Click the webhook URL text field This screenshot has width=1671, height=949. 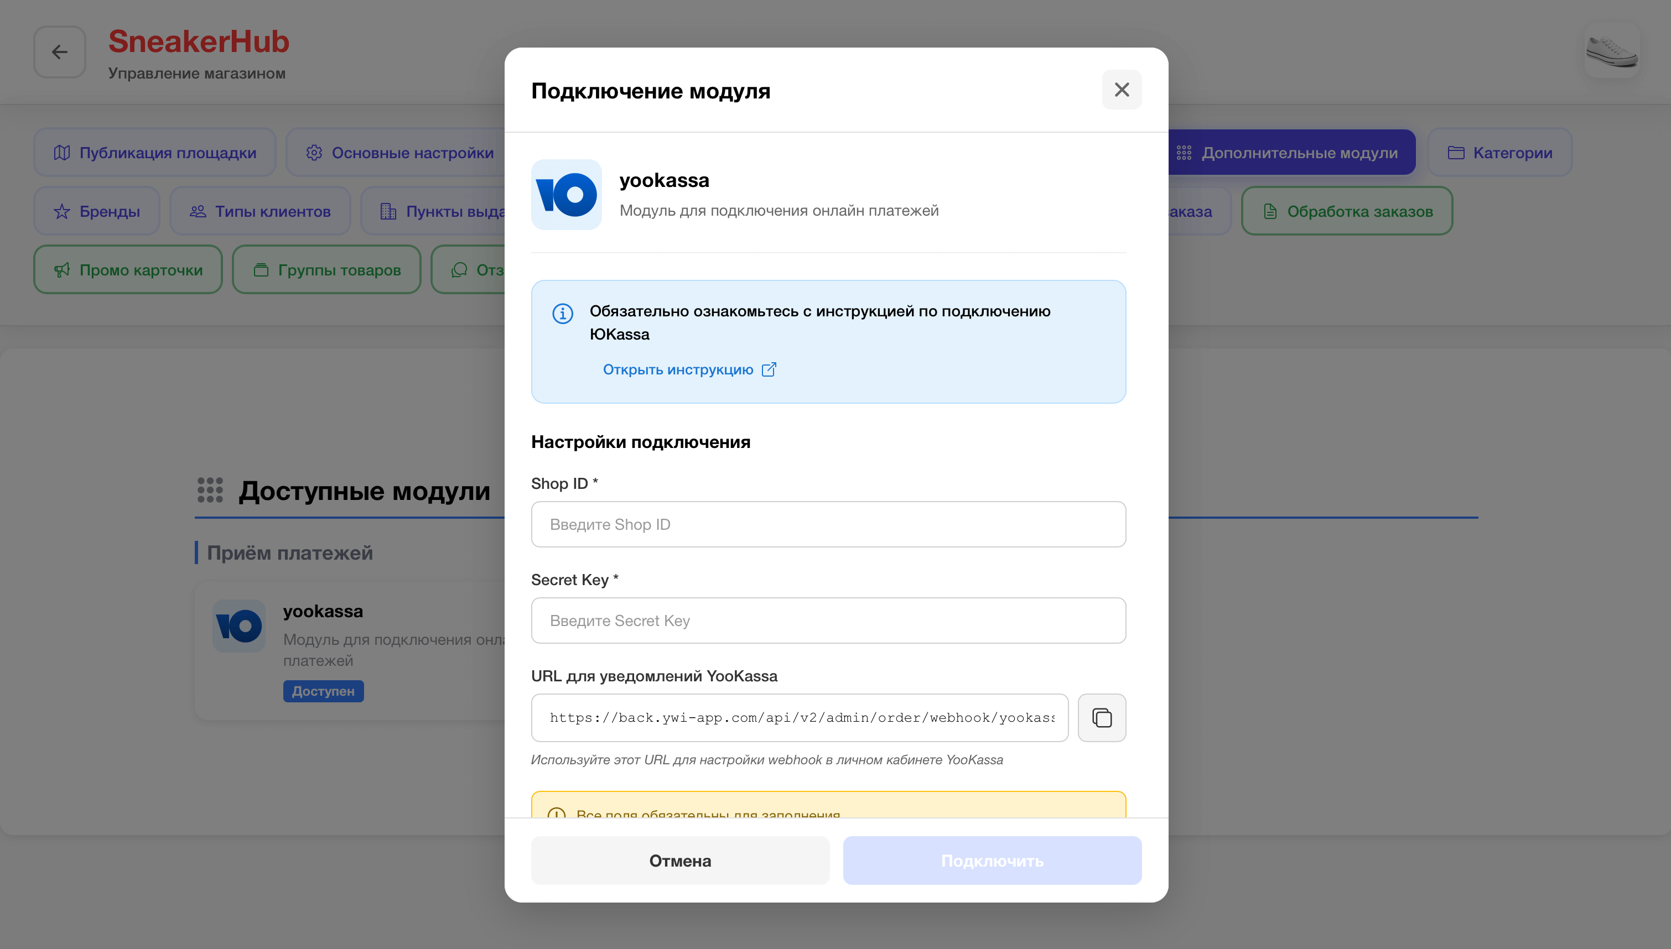point(800,718)
